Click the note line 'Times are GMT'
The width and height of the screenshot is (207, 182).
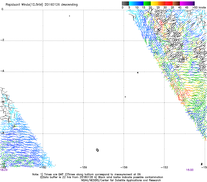[54, 174]
